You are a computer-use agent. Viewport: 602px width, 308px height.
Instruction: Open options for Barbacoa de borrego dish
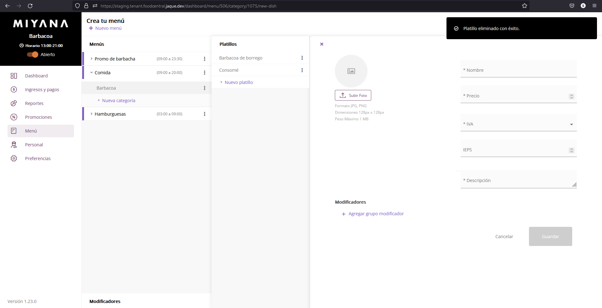302,58
